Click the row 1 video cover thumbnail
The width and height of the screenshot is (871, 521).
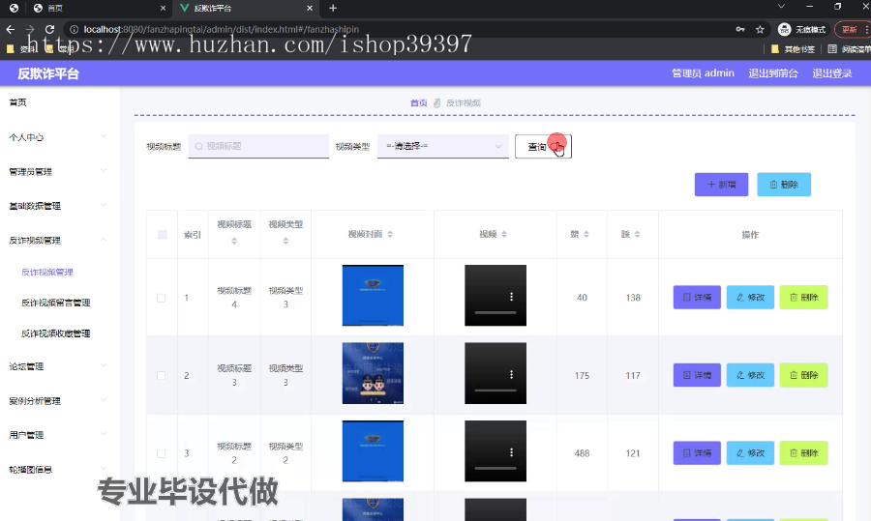pyautogui.click(x=373, y=295)
